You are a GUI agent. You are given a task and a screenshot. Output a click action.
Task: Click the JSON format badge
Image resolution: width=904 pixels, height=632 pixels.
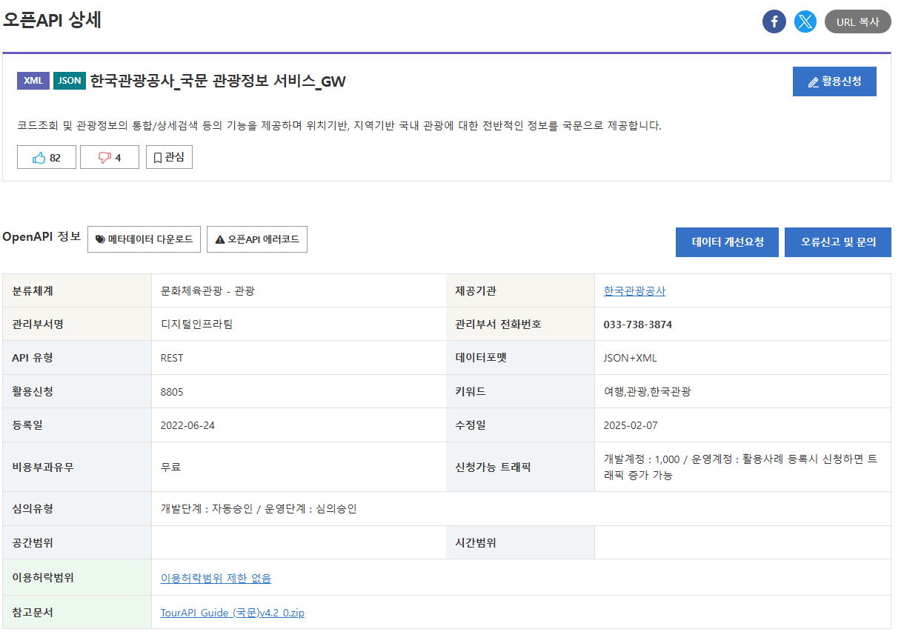point(70,81)
